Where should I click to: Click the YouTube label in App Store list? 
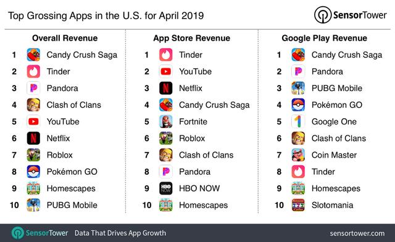tap(195, 71)
